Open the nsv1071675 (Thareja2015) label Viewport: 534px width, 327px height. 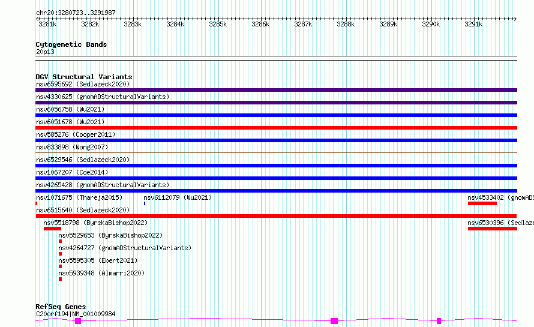(79, 197)
